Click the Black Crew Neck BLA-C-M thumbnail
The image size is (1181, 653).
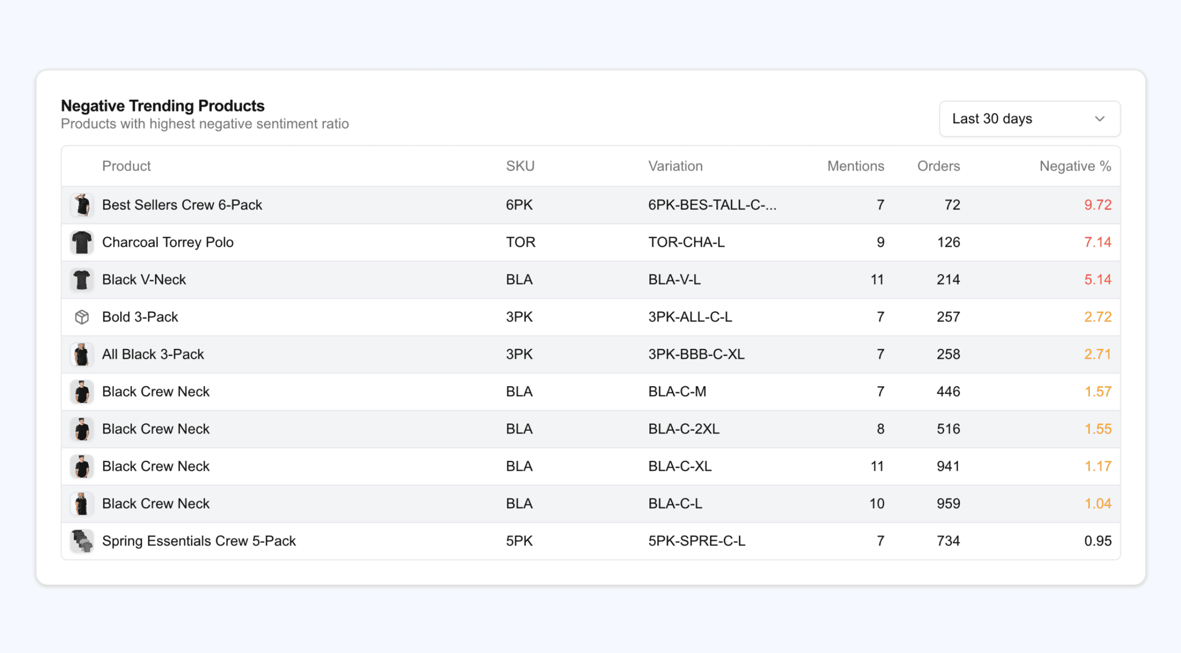pyautogui.click(x=81, y=391)
